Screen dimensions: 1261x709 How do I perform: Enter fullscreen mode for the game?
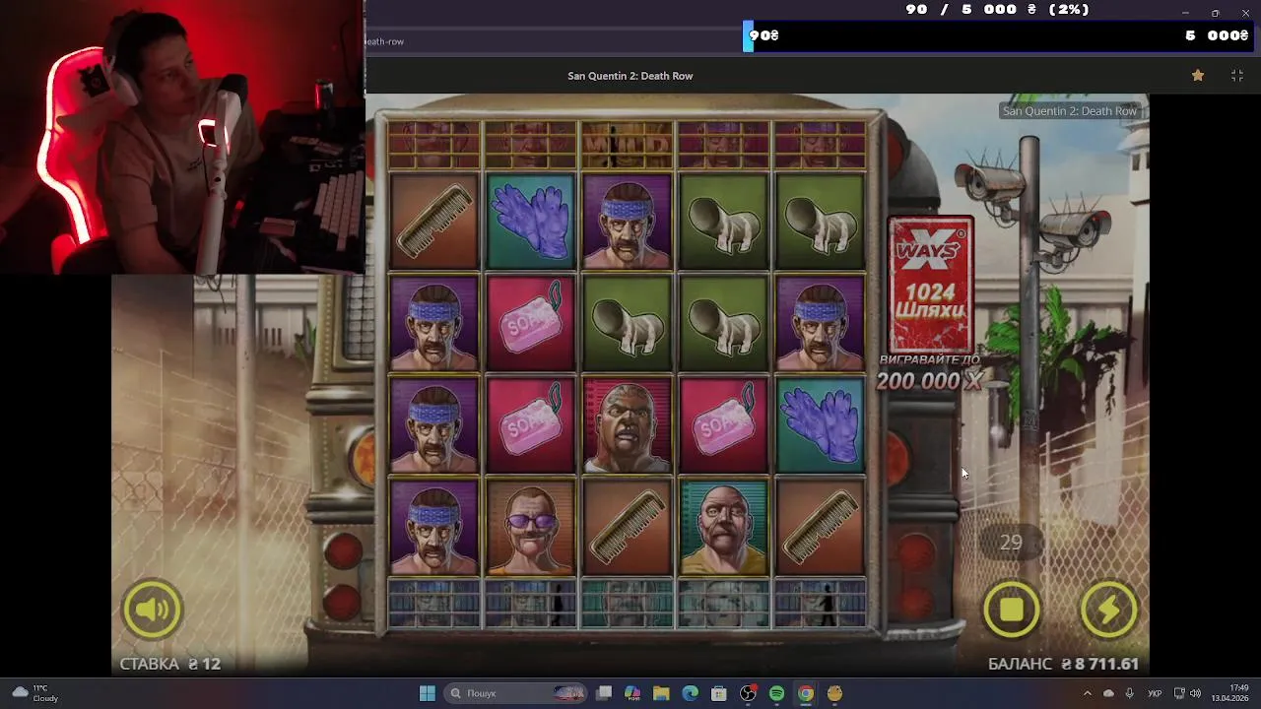(x=1237, y=76)
